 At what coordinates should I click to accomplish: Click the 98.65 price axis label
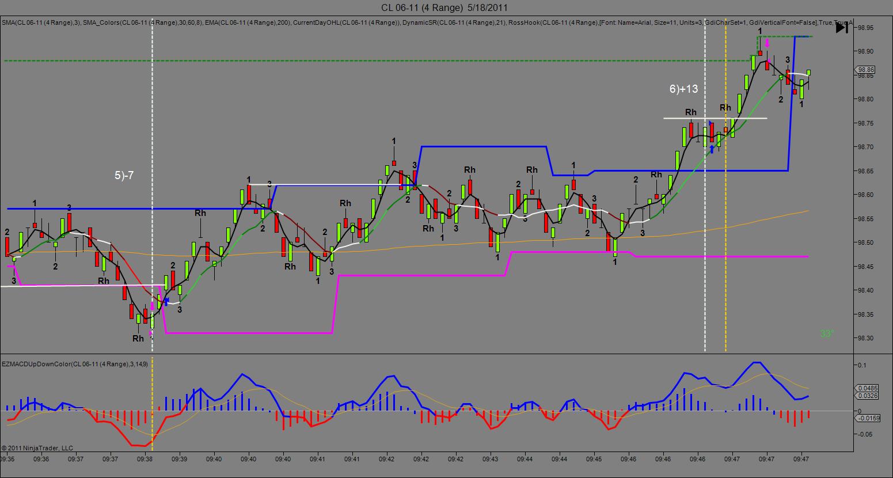[x=866, y=171]
